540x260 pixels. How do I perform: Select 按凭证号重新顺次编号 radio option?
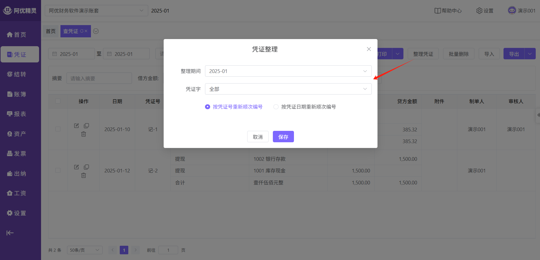click(x=208, y=107)
